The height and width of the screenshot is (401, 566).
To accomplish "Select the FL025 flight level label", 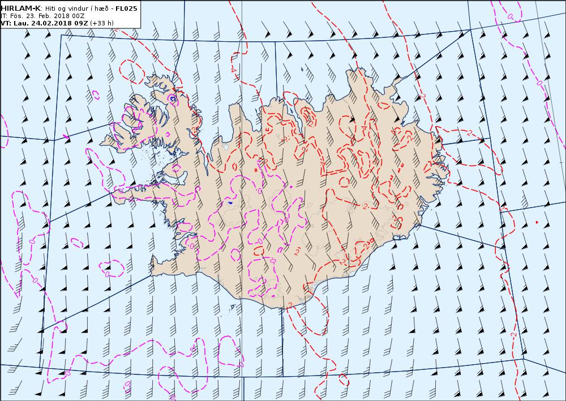I will point(126,8).
